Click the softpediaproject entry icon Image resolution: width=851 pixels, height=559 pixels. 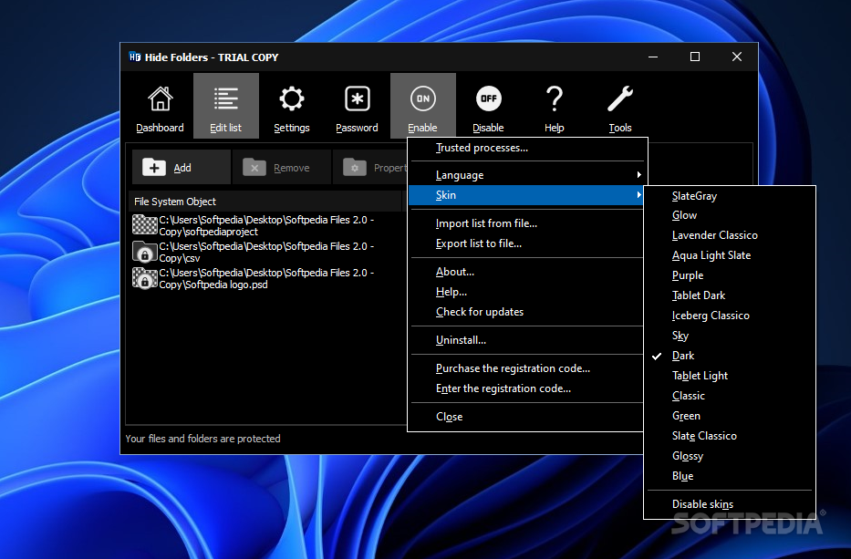pyautogui.click(x=145, y=224)
